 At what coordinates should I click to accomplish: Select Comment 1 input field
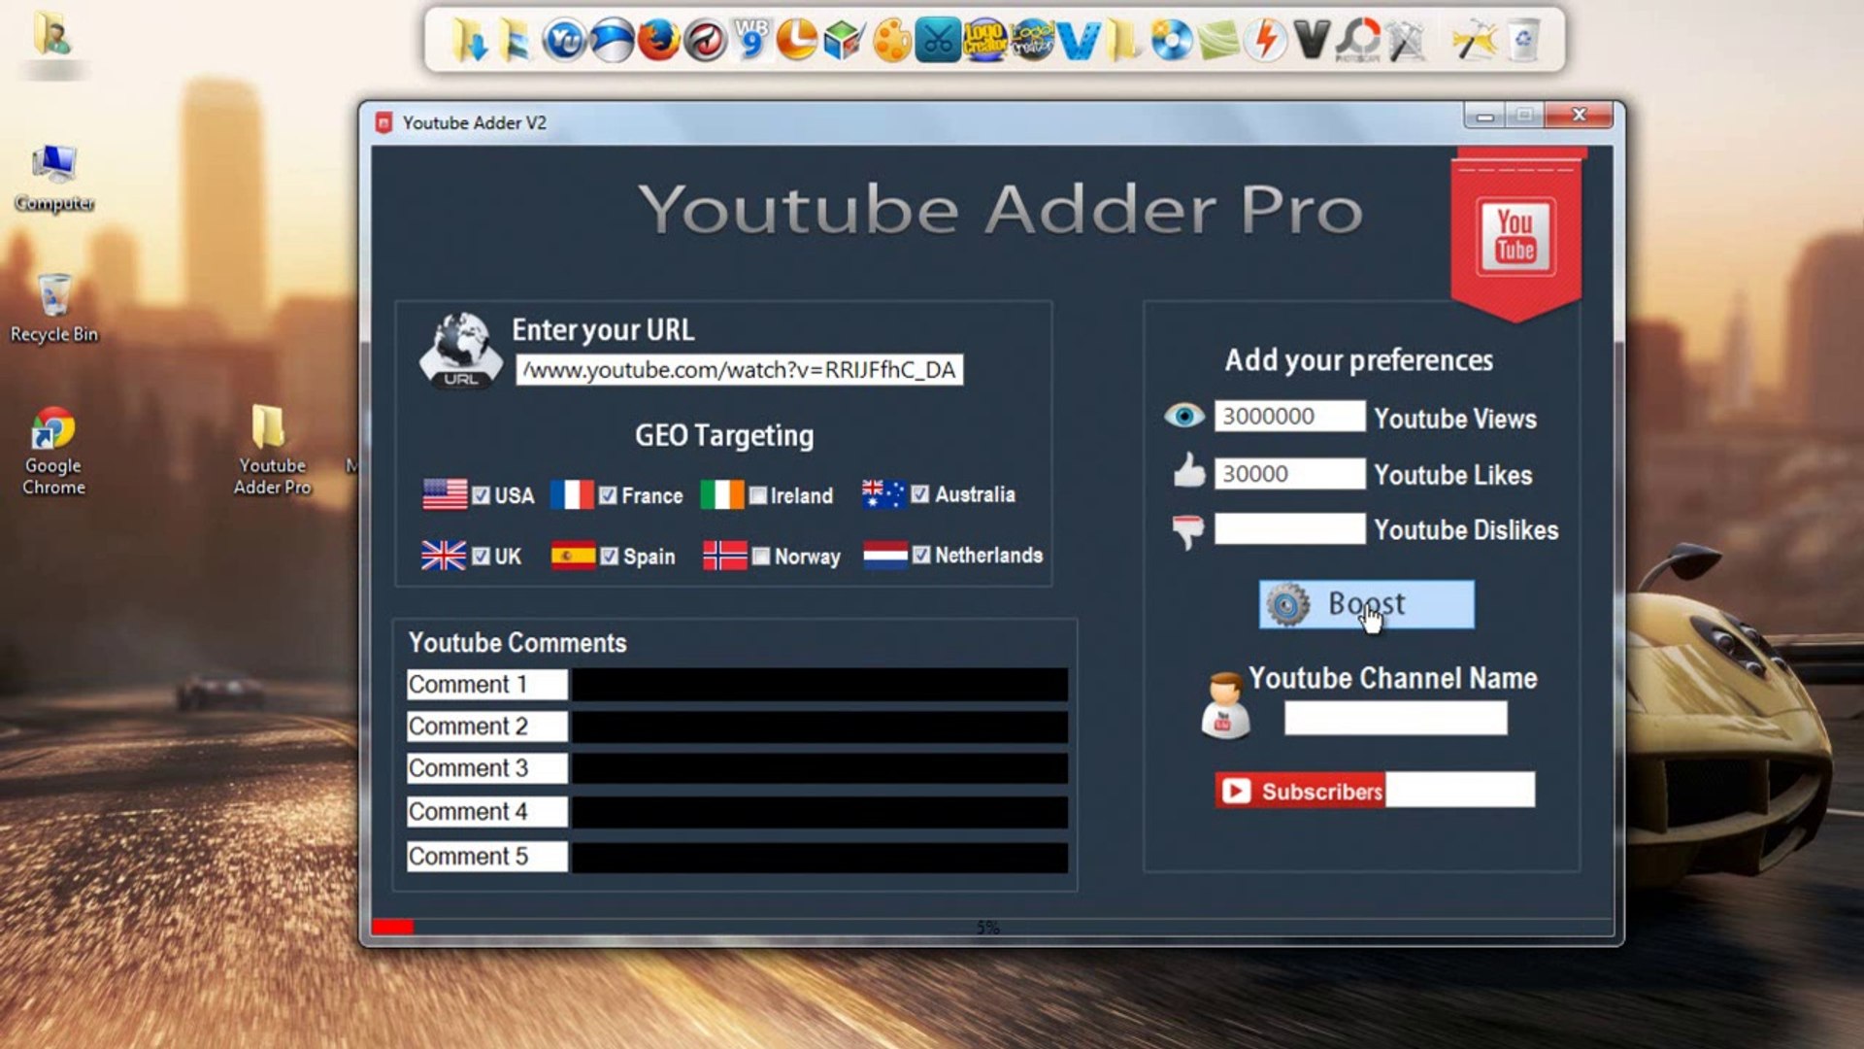818,684
